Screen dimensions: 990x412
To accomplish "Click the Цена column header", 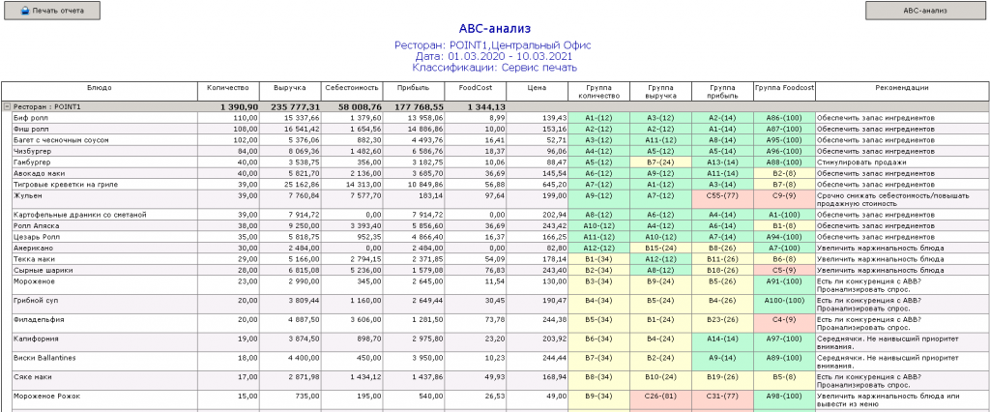I will pos(537,89).
